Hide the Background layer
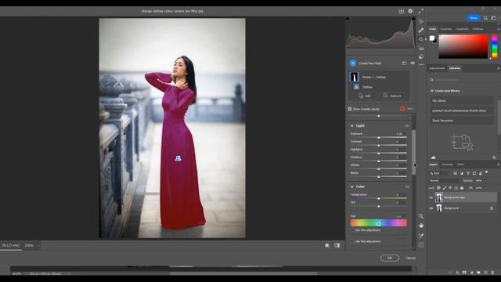 pos(431,208)
